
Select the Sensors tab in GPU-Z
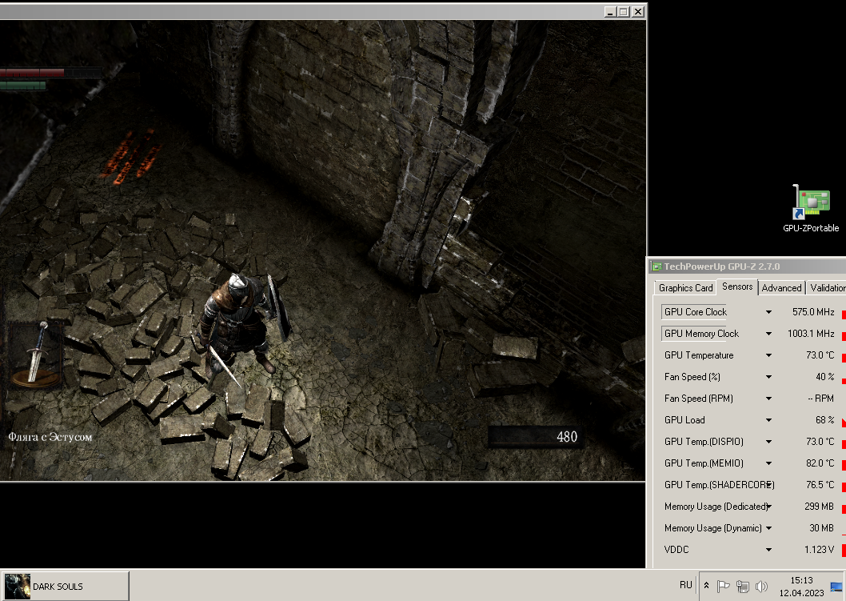pos(737,286)
